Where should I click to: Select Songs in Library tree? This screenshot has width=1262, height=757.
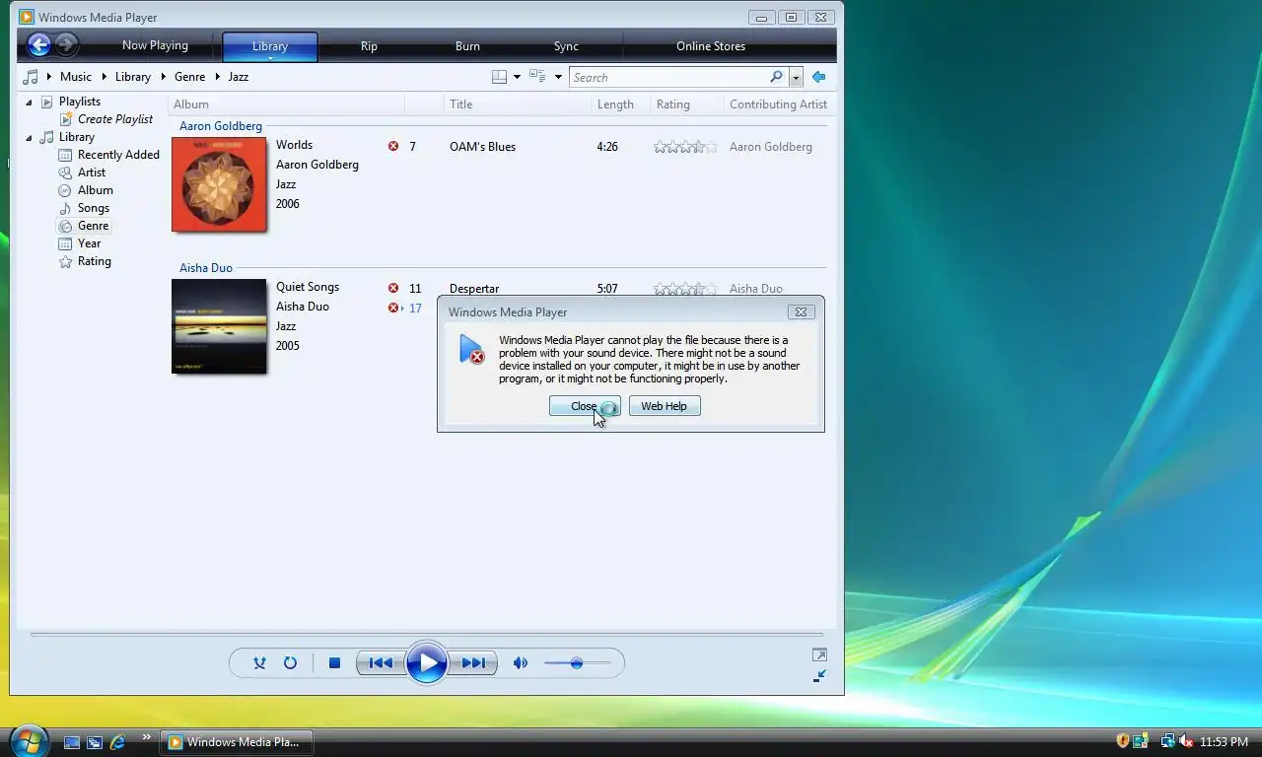[x=94, y=208]
